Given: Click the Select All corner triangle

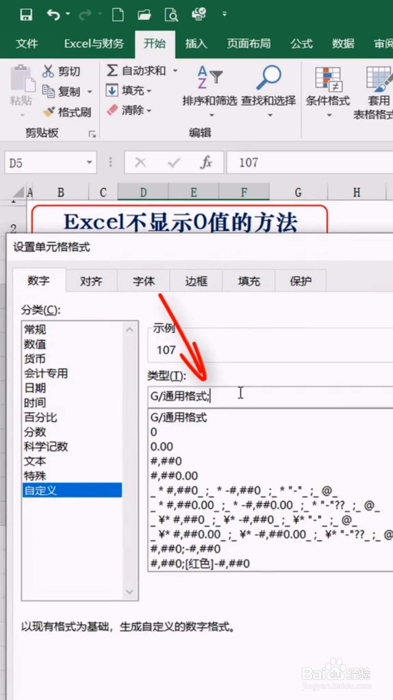Looking at the screenshot, I should (18, 191).
